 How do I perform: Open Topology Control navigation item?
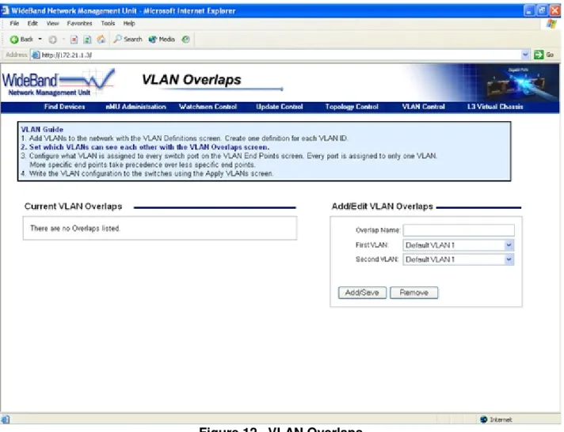coord(352,107)
